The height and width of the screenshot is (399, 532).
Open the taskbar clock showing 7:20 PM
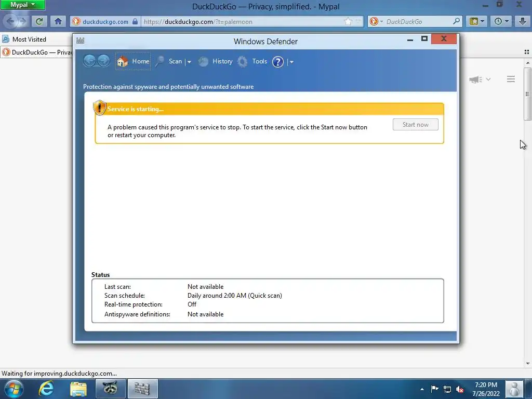pos(486,389)
